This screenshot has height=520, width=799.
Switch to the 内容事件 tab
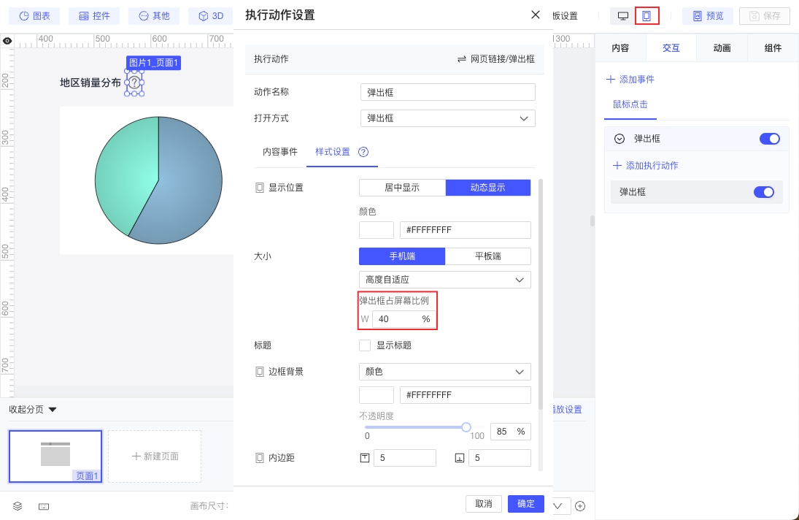coord(280,152)
